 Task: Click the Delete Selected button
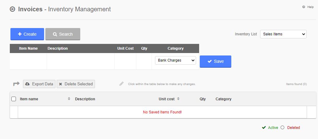76,84
